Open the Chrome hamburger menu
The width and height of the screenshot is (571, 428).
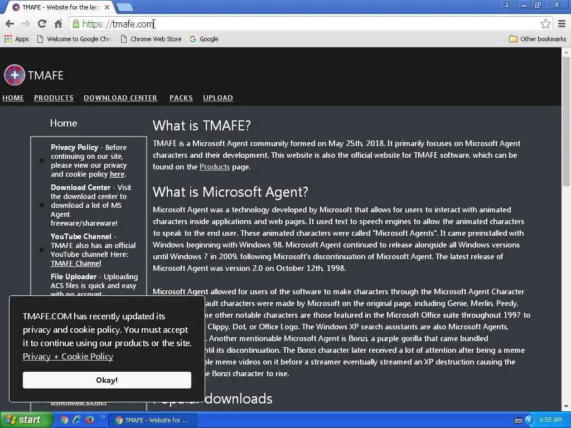[x=562, y=24]
